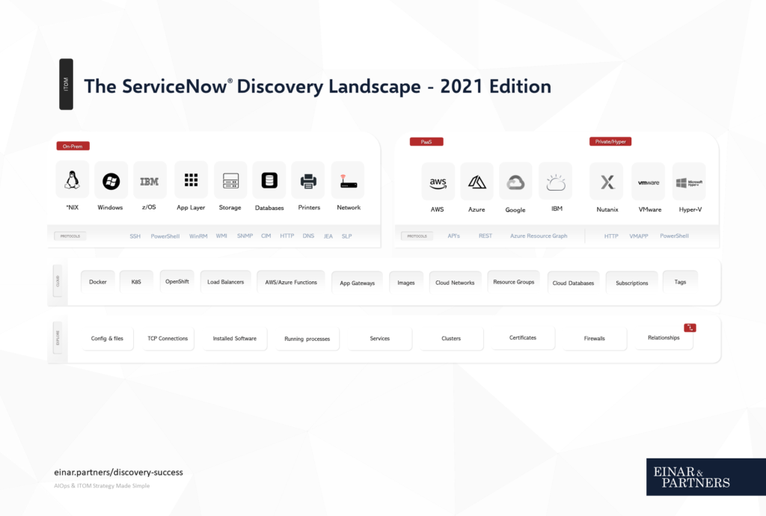Open the VMware platform icon
Screen dimensions: 766x516
click(x=648, y=182)
